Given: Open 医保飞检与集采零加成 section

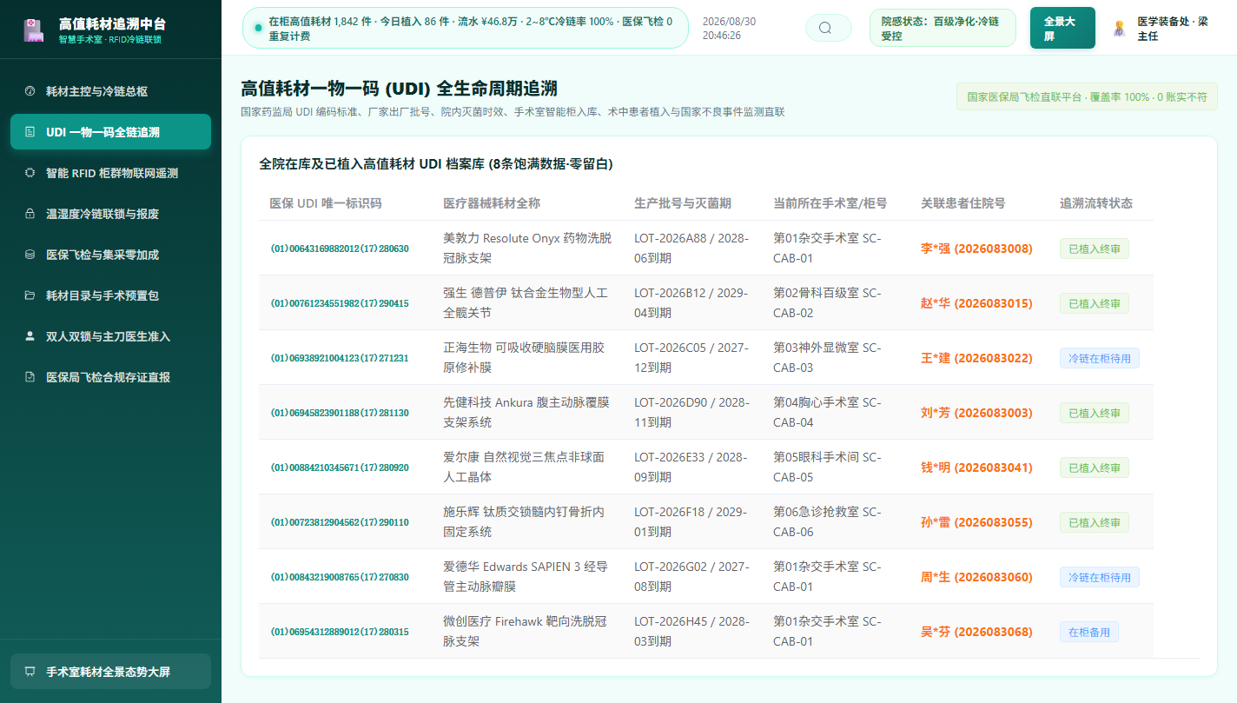Looking at the screenshot, I should [x=110, y=255].
